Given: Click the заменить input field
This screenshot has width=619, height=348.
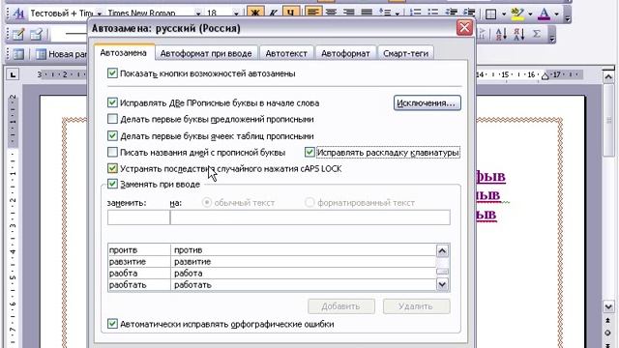Looking at the screenshot, I should (x=138, y=217).
